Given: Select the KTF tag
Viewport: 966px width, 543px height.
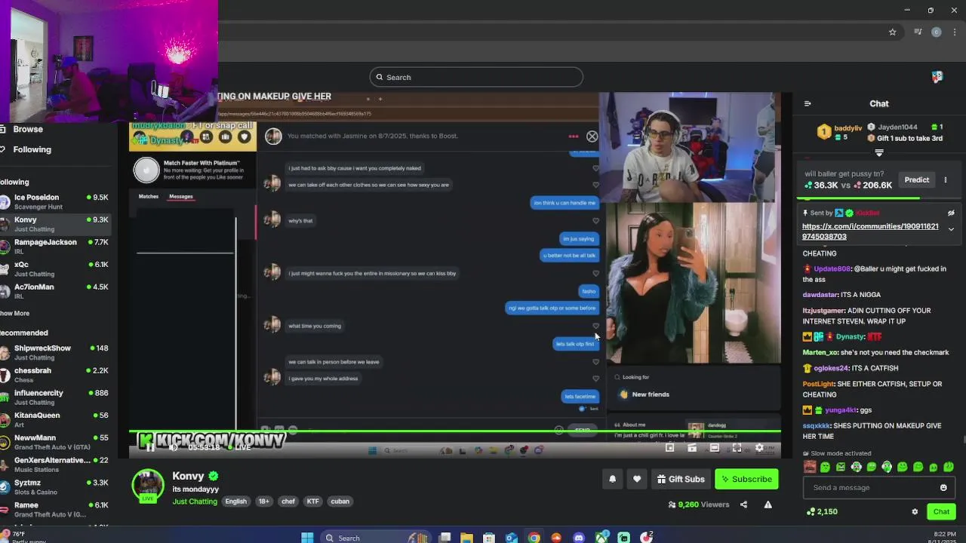Looking at the screenshot, I should 312,502.
